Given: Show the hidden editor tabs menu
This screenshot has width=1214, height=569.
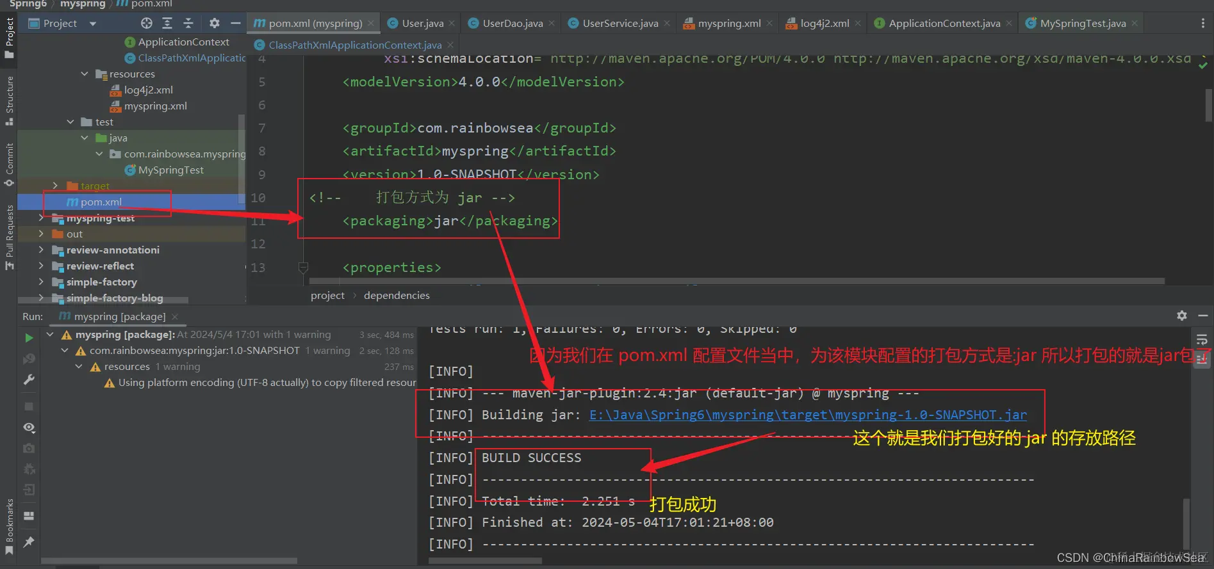Looking at the screenshot, I should [1202, 23].
